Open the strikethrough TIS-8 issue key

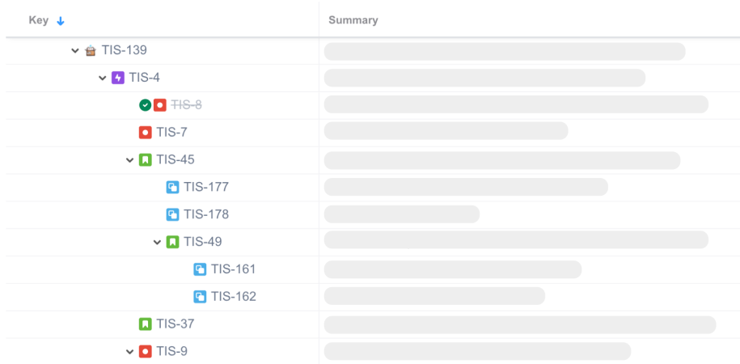point(187,105)
